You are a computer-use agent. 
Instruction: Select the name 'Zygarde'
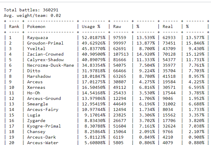[x=36, y=121]
